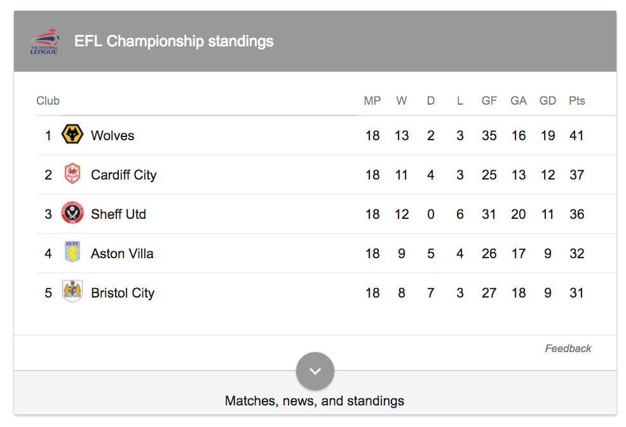
Task: Click the Football League logo in the header
Action: [44, 41]
